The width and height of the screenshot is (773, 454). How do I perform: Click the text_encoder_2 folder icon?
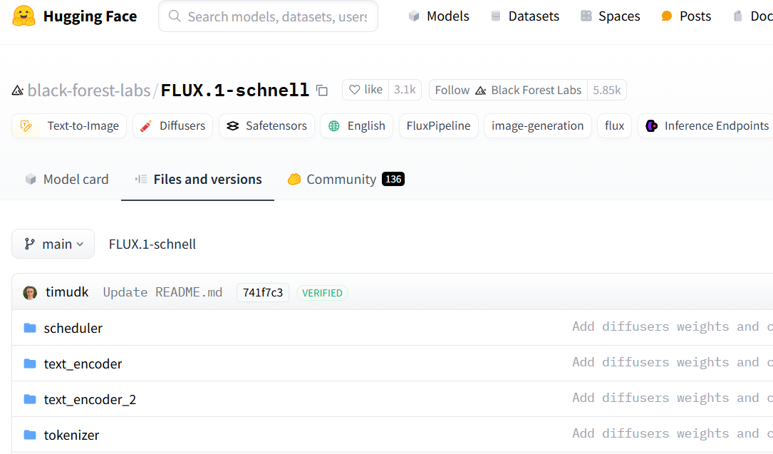(x=30, y=399)
